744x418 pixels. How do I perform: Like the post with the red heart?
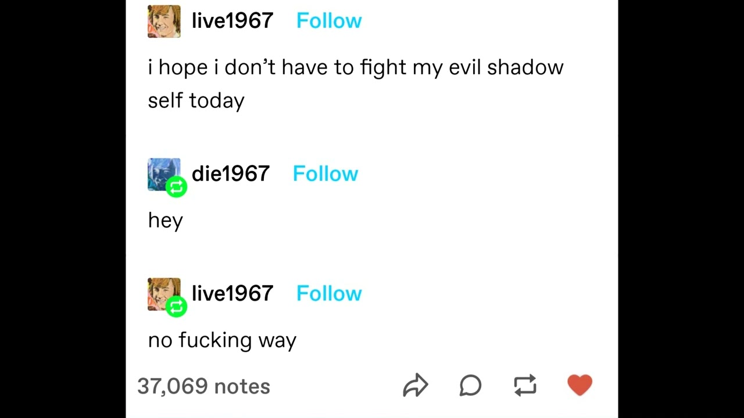pos(580,385)
